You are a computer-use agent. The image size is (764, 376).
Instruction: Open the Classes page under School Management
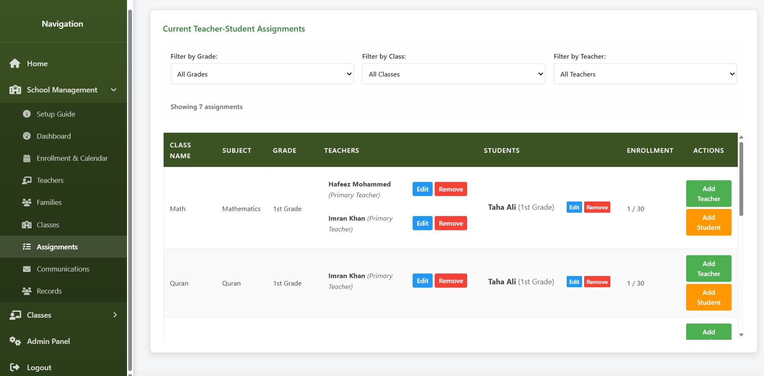click(47, 224)
